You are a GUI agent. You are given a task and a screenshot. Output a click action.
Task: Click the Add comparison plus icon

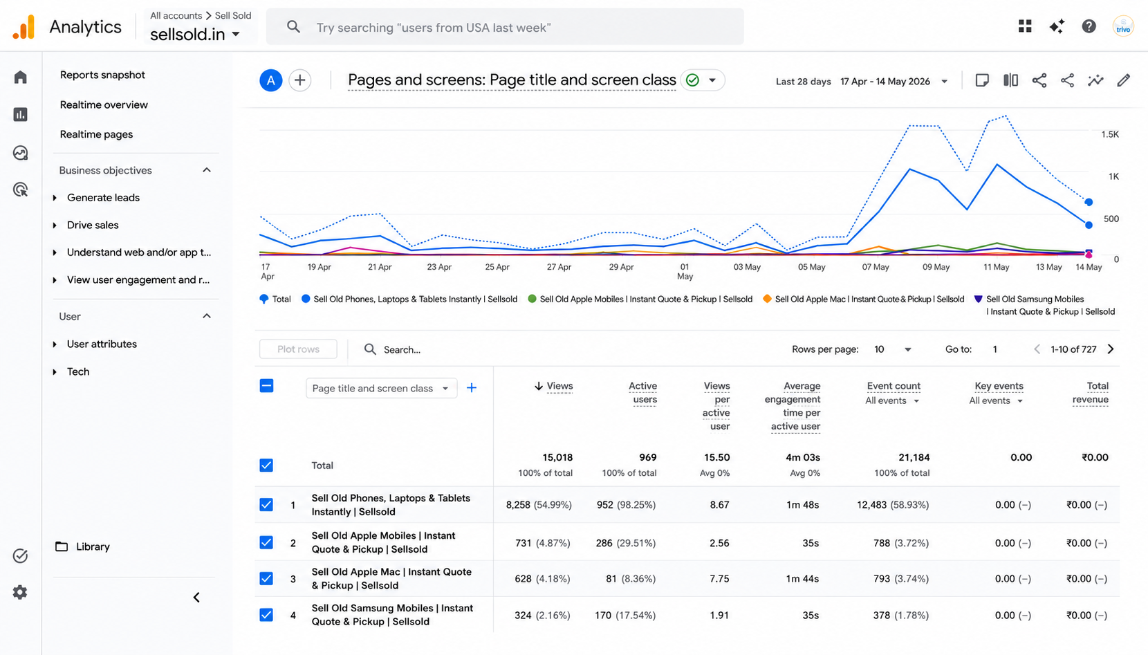click(x=299, y=80)
